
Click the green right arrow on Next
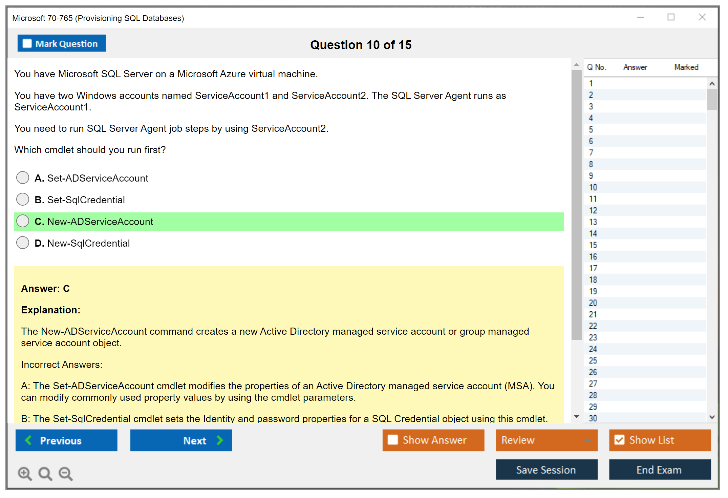coord(220,440)
